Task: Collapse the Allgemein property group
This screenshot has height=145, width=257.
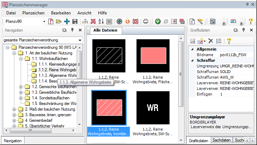Action: 192,50
